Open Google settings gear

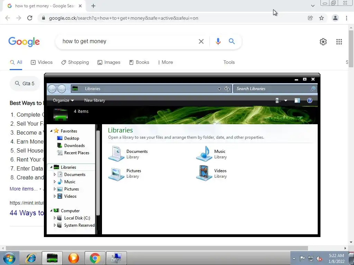point(323,42)
